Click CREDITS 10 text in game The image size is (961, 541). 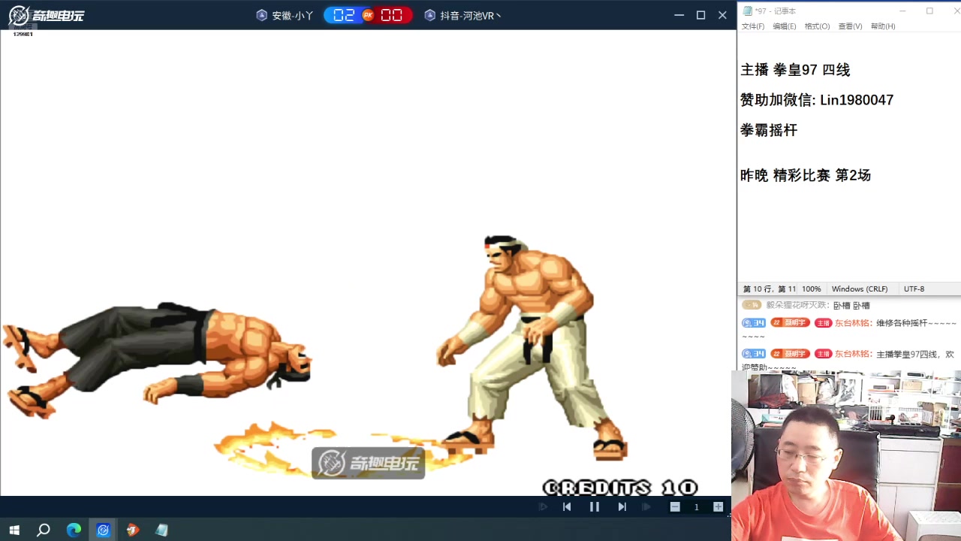click(620, 488)
